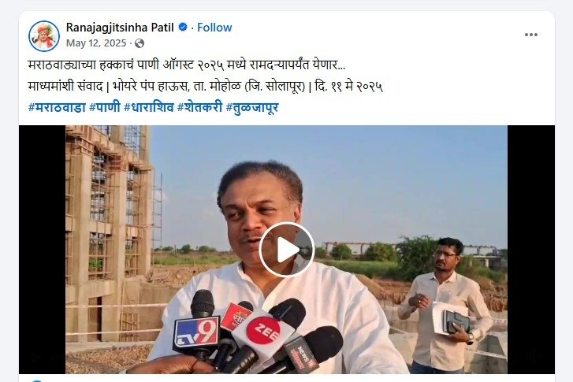Click the building under construction in the video
This screenshot has height=382, width=573.
pyautogui.click(x=109, y=234)
